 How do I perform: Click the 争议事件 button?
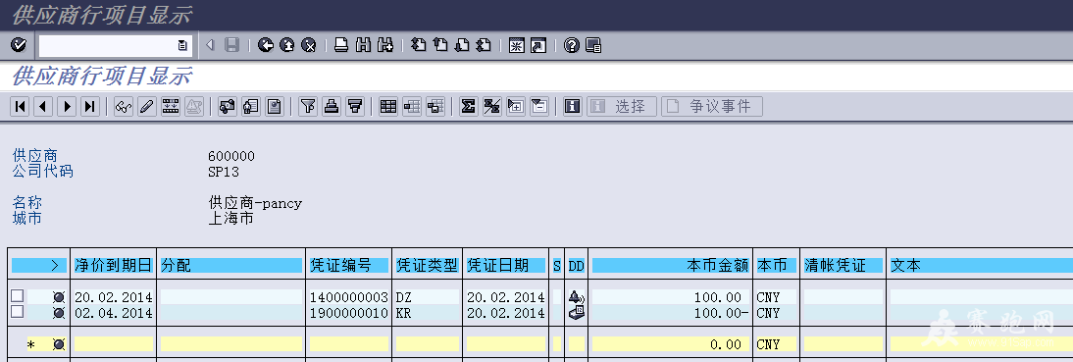pos(712,106)
